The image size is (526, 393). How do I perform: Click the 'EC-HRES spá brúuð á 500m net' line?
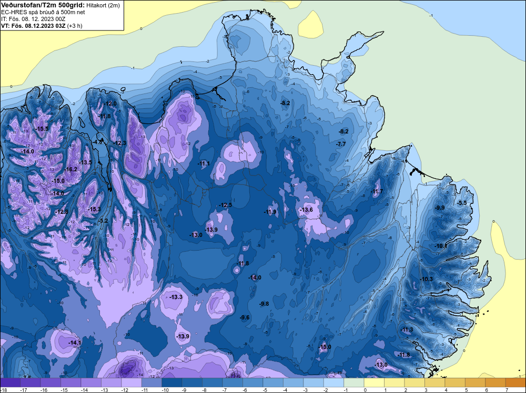43,12
